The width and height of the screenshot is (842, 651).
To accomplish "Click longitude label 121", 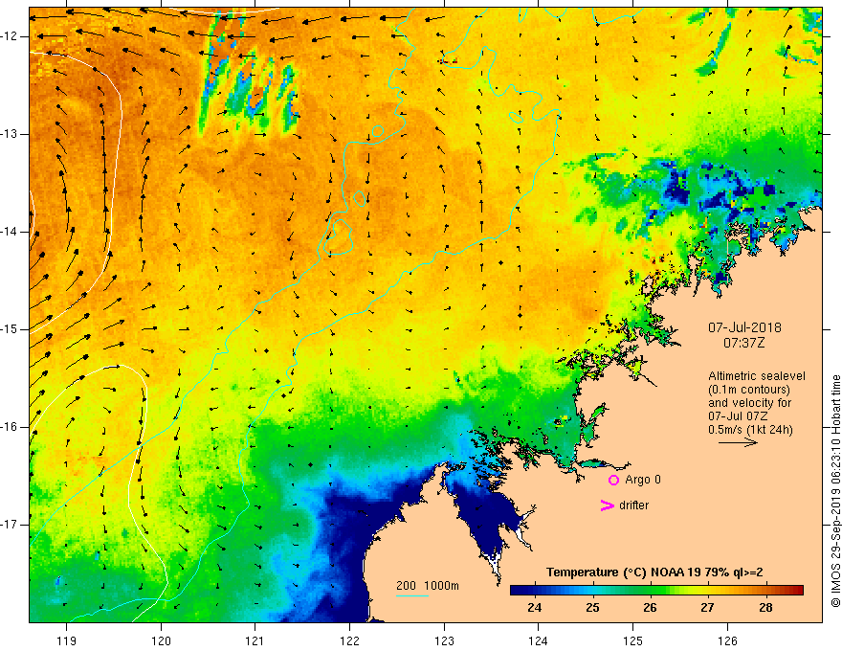I will (x=255, y=640).
